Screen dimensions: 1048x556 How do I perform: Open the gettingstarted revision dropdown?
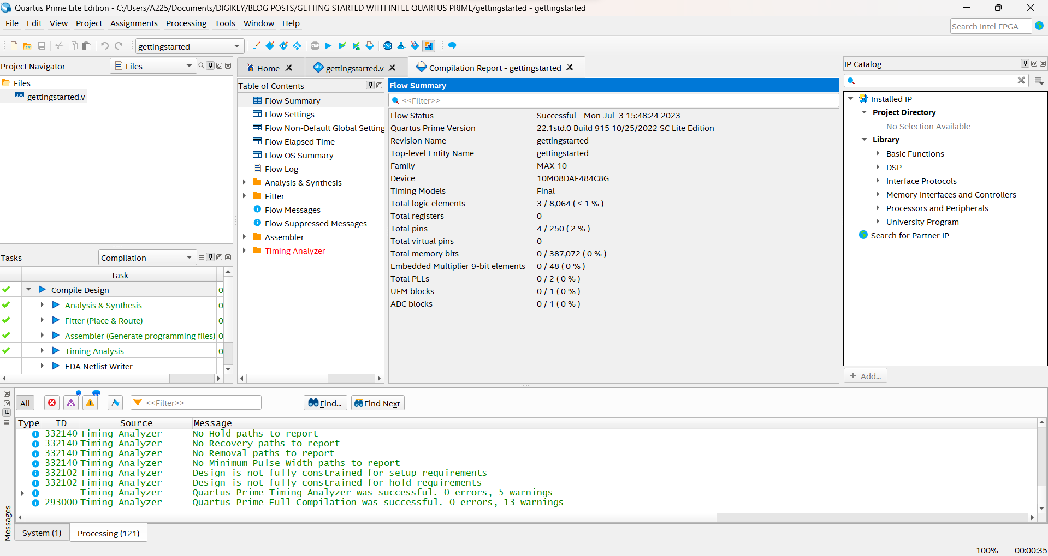coord(236,46)
